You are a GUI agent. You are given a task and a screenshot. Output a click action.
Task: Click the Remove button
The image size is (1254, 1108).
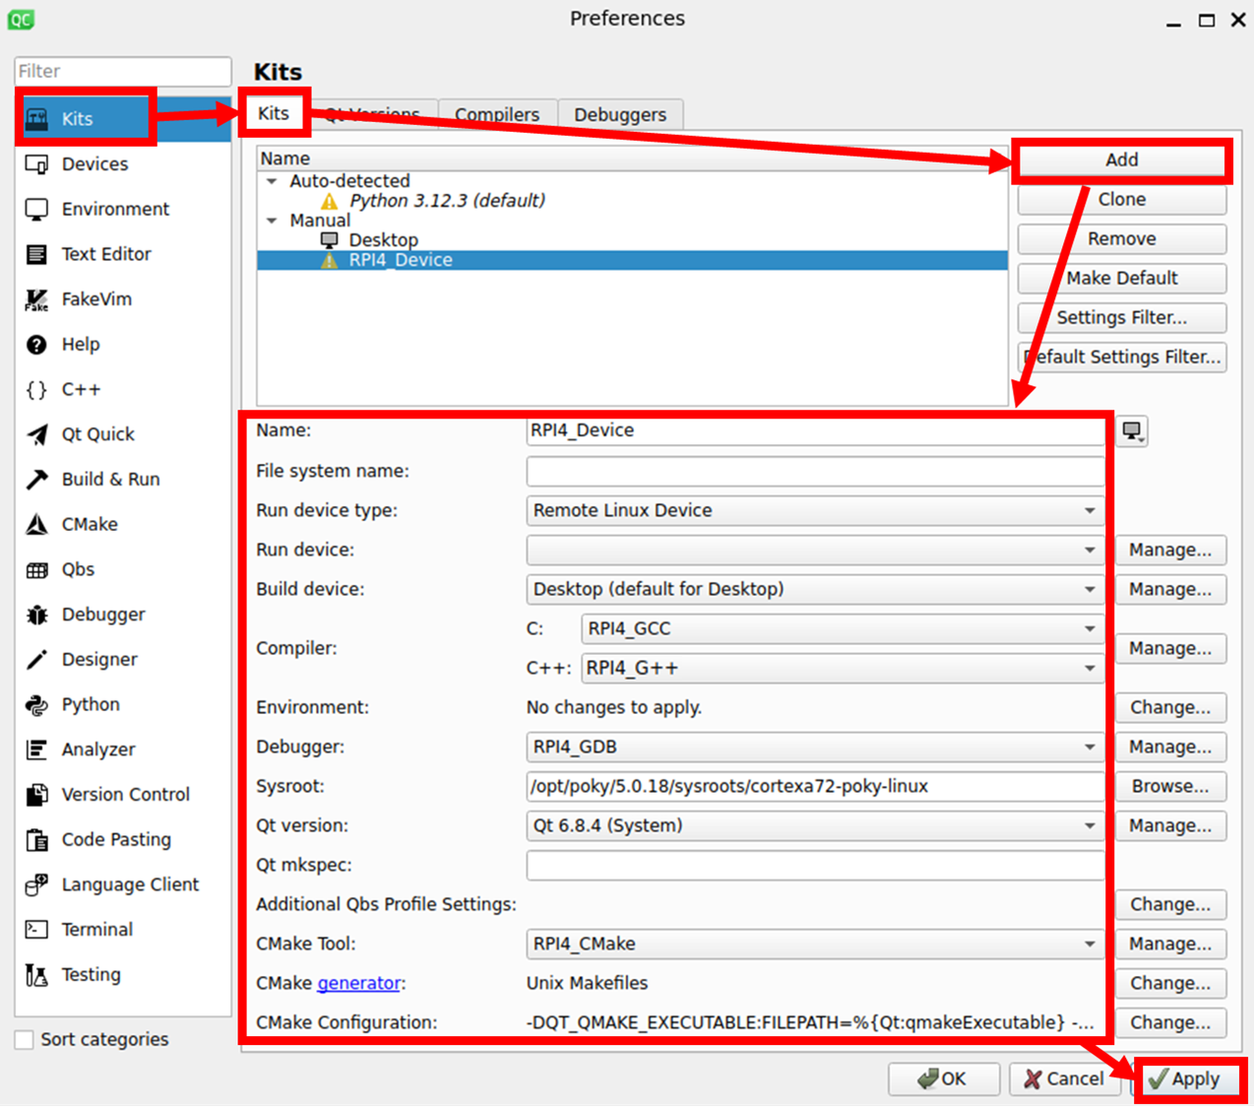[x=1122, y=238]
